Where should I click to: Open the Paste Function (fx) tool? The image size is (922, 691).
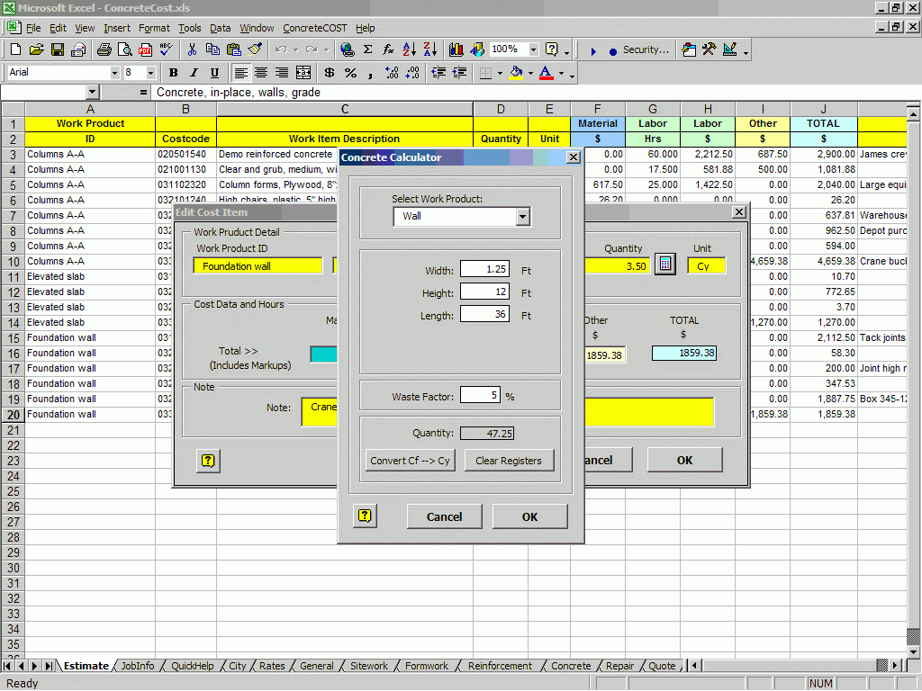[x=388, y=51]
